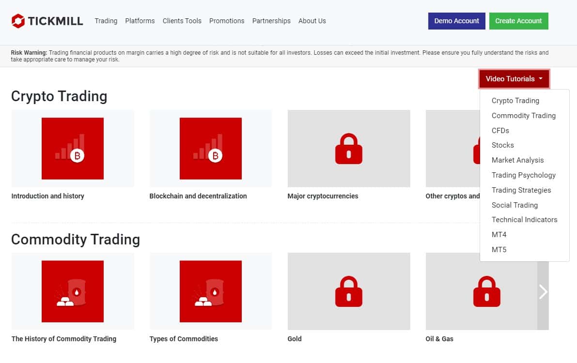Advance Commodity Trading carousel with right chevron
This screenshot has width=577, height=363.
(x=543, y=292)
